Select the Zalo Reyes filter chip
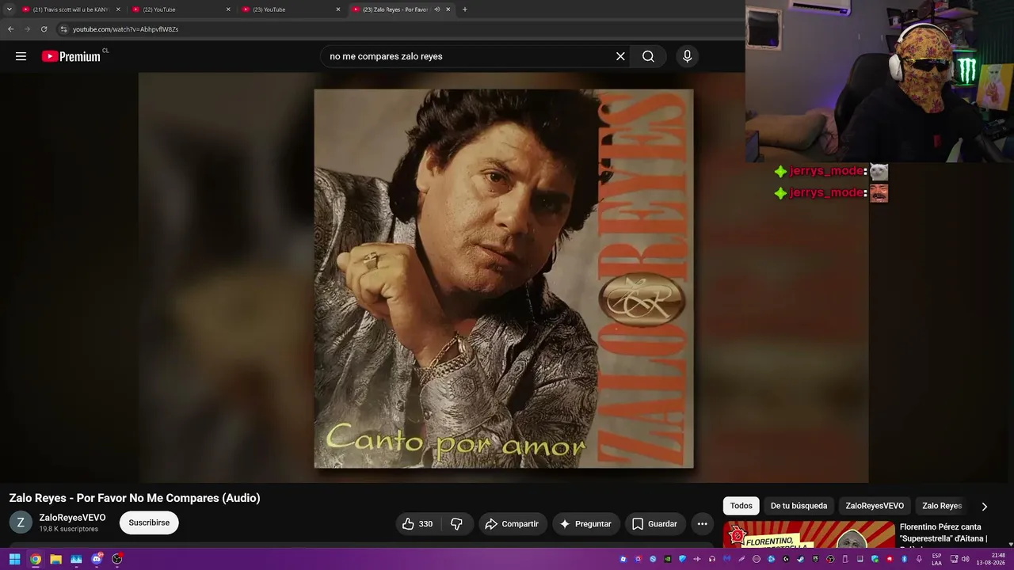 pyautogui.click(x=942, y=506)
